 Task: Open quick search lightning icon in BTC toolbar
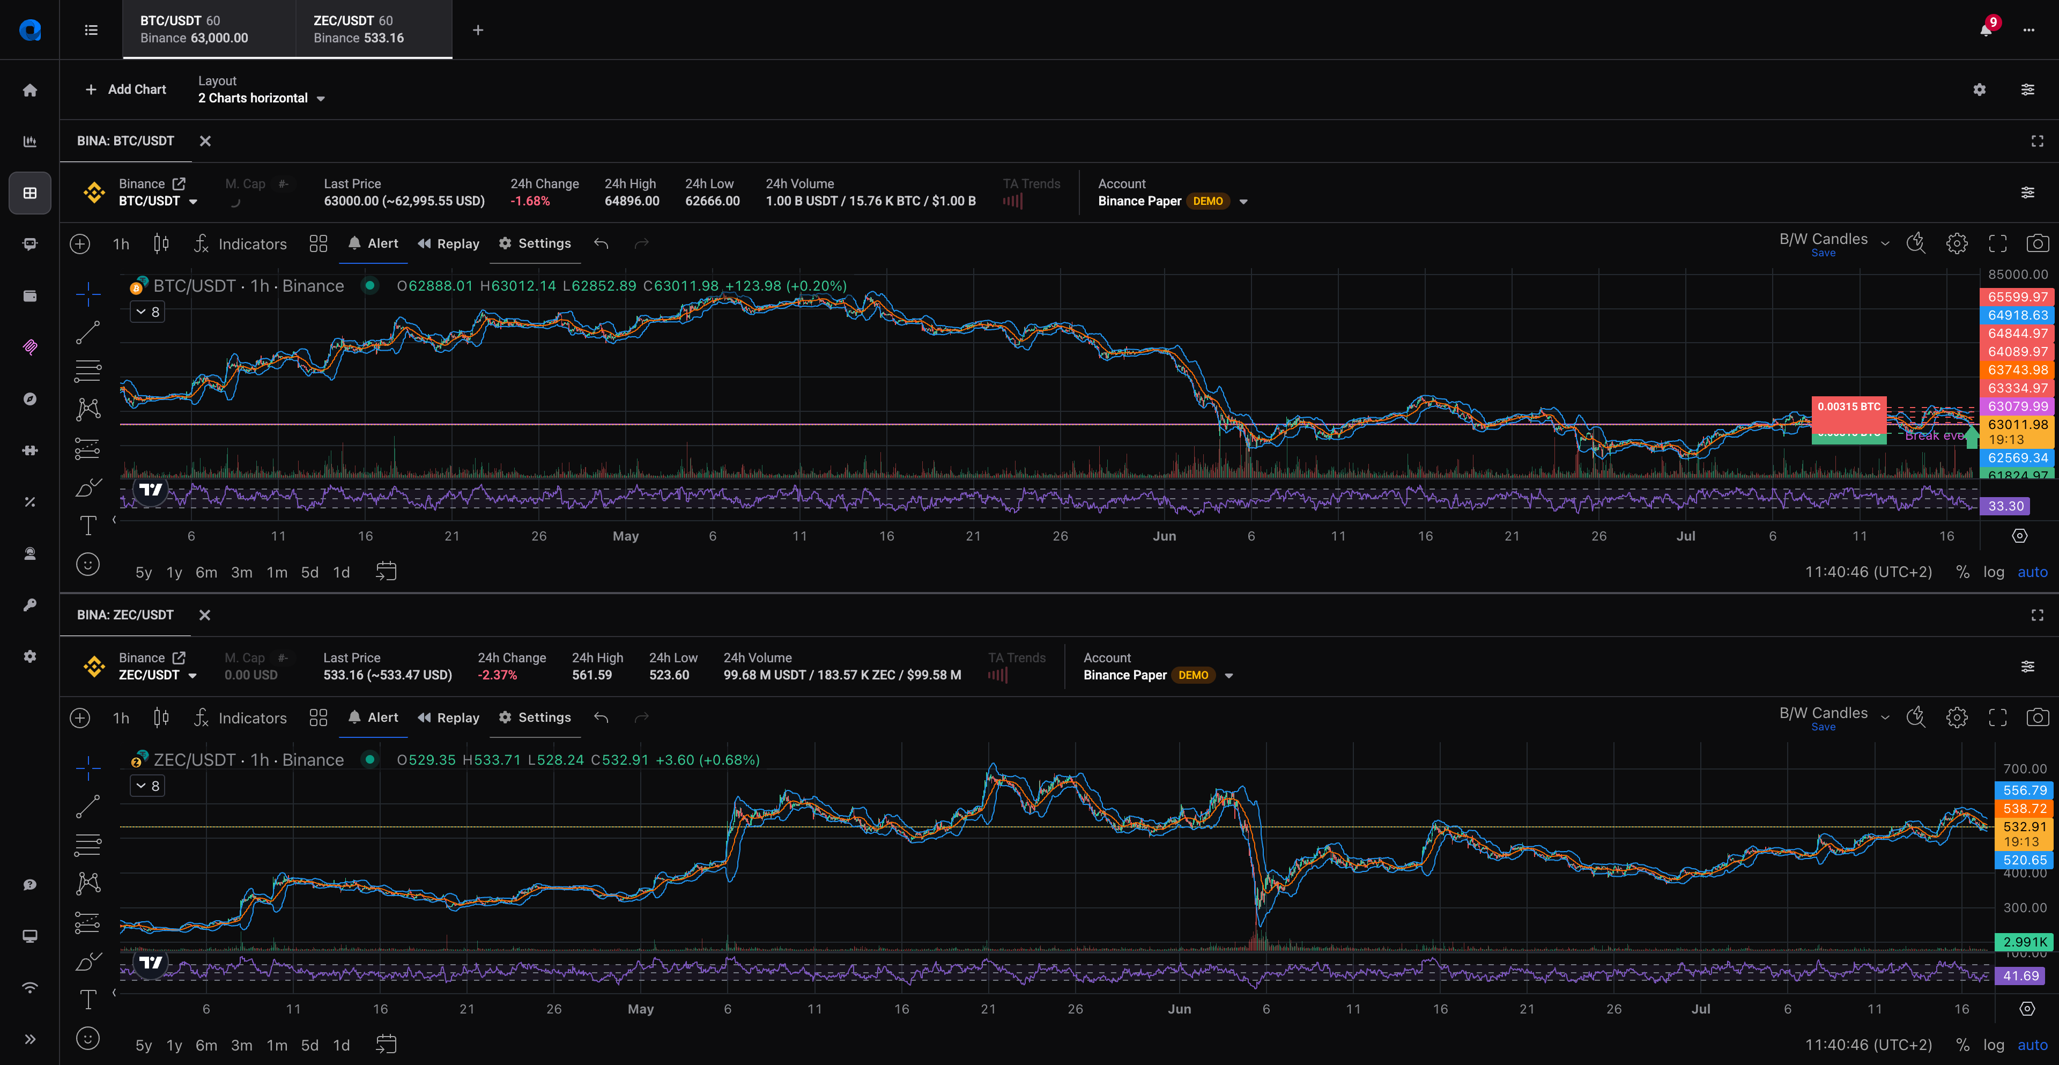[x=1916, y=244]
